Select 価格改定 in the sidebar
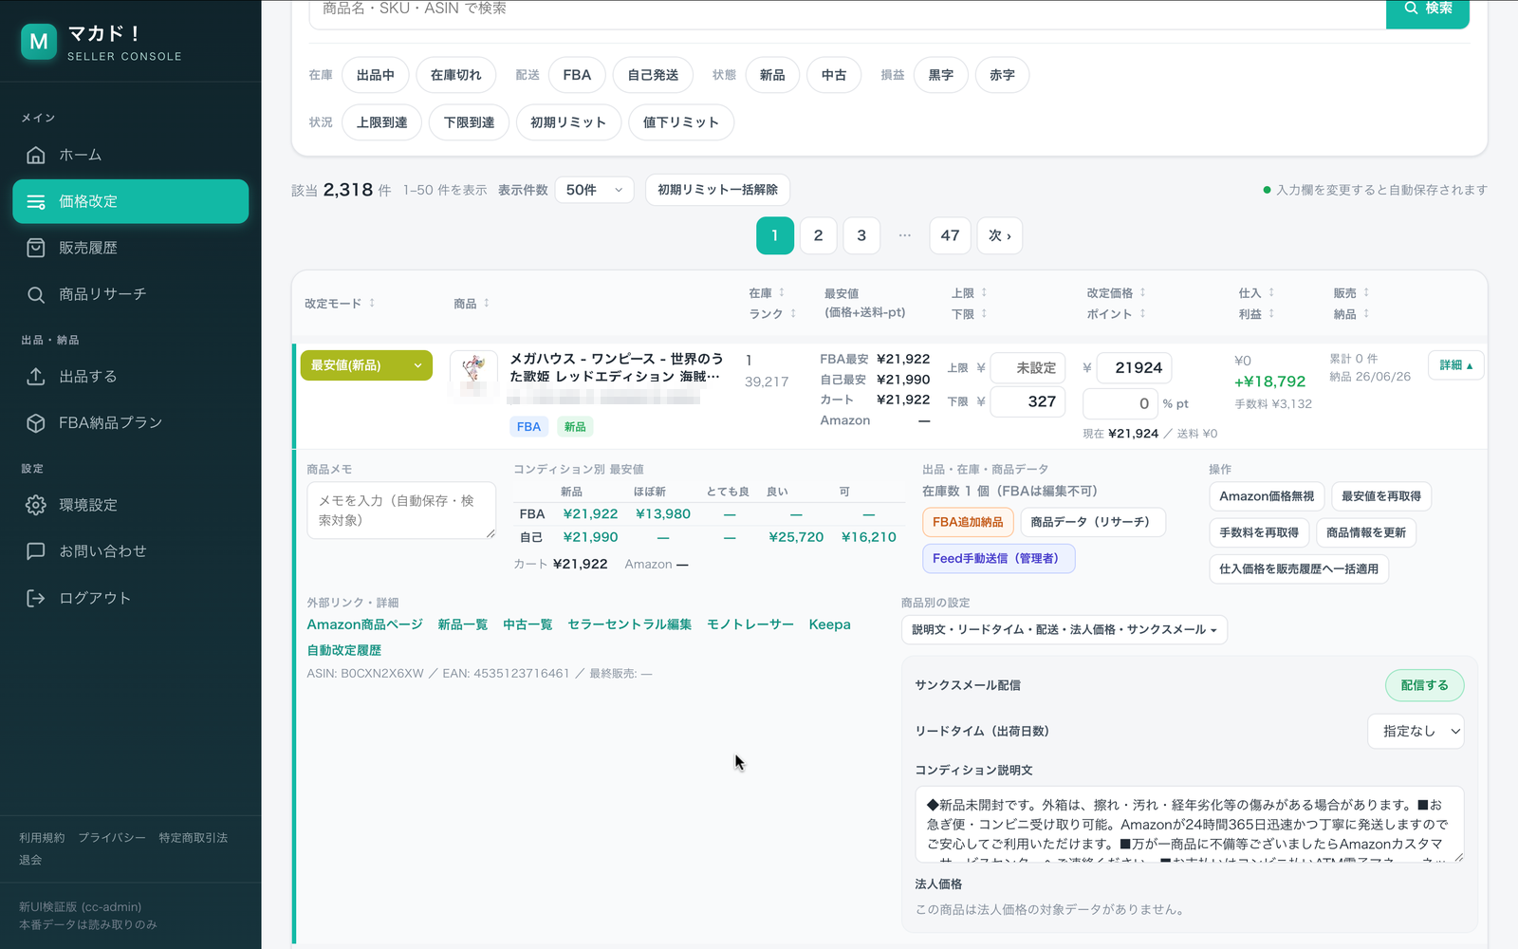1518x949 pixels. click(x=131, y=201)
